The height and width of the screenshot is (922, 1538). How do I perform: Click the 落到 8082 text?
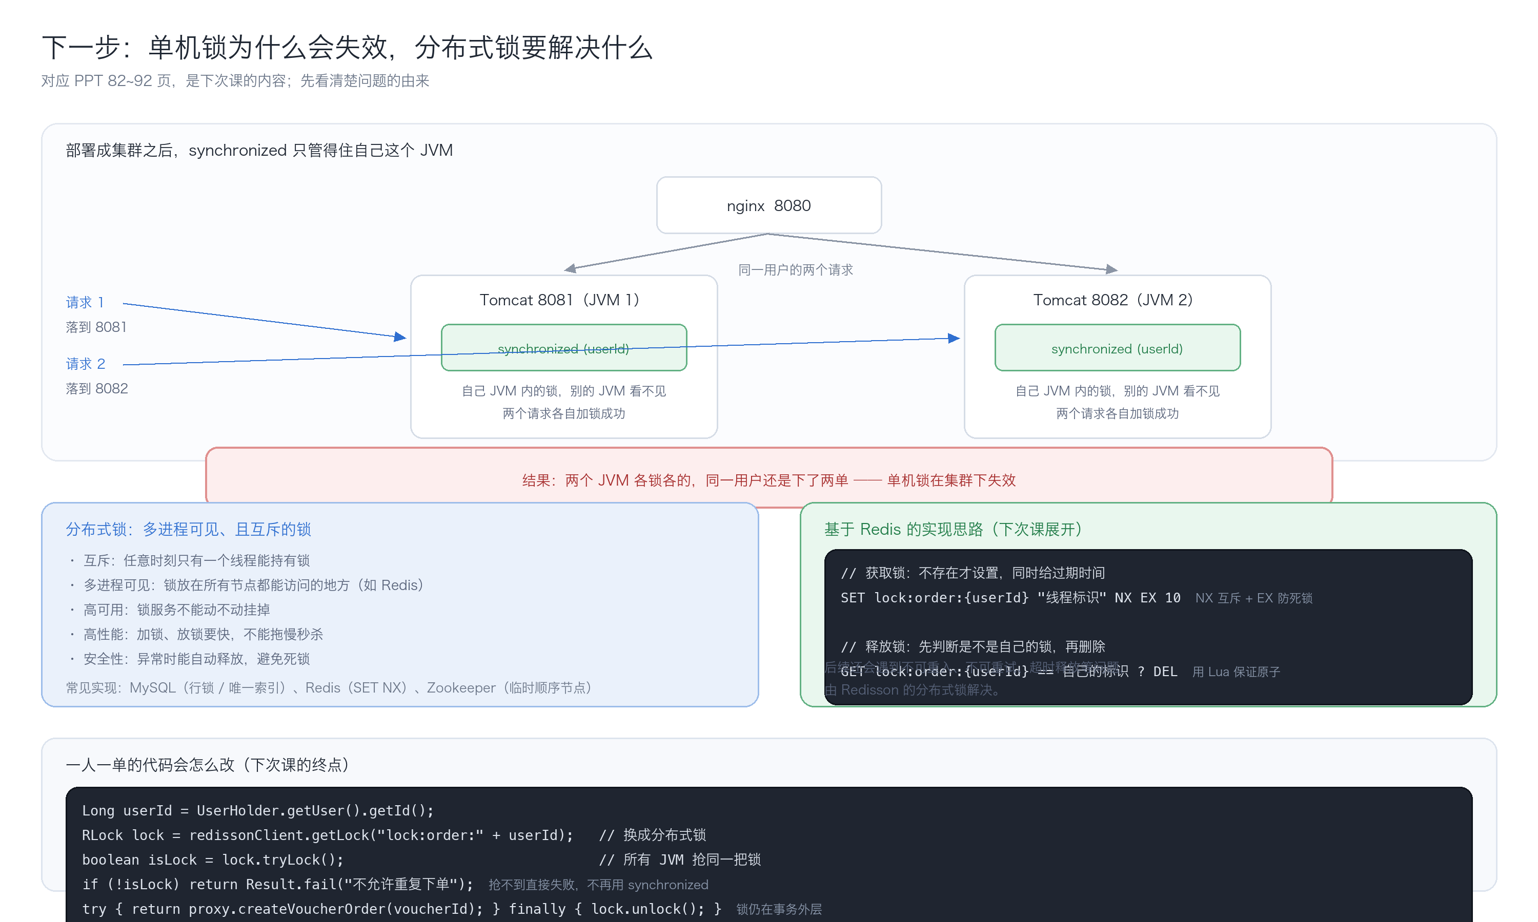point(97,388)
